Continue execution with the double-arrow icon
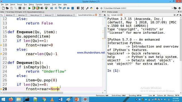Viewport: 182px width, 102px height. (x=68, y=8)
